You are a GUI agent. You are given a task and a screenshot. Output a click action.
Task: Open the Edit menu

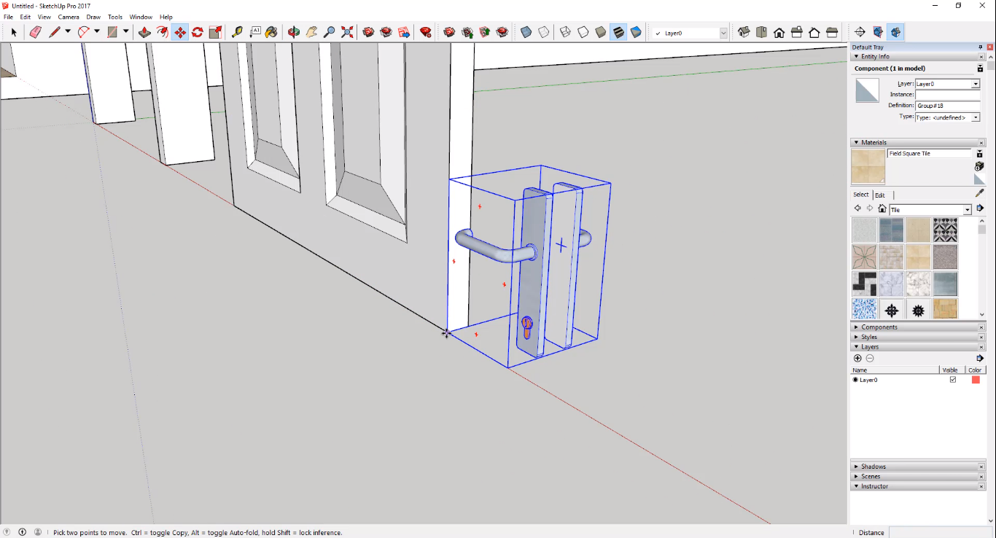[x=26, y=17]
